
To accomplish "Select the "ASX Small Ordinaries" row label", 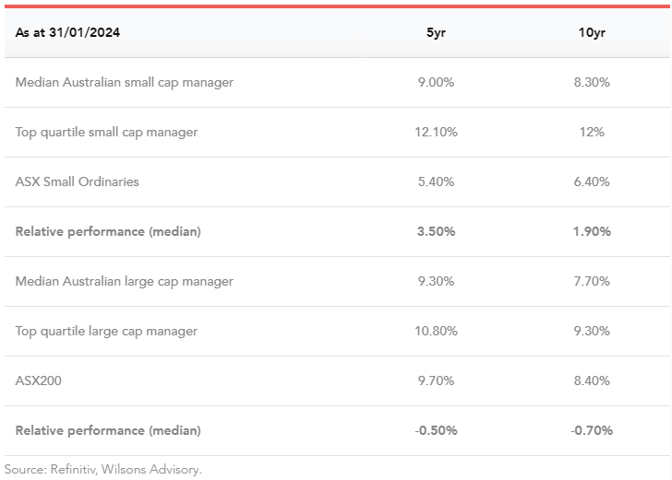I will pyautogui.click(x=78, y=181).
